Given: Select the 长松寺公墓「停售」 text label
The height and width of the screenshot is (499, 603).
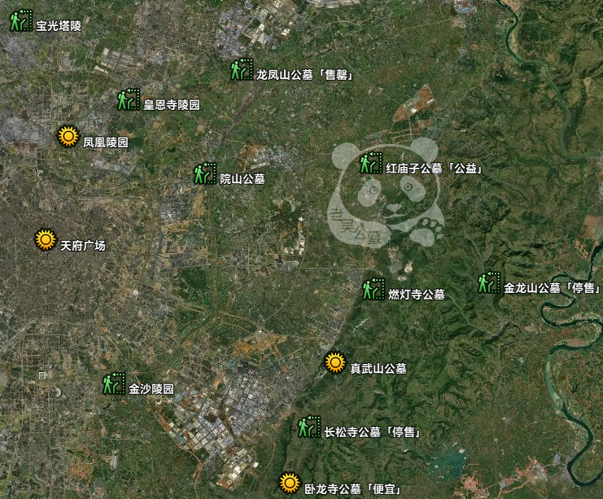Looking at the screenshot, I should tap(372, 432).
